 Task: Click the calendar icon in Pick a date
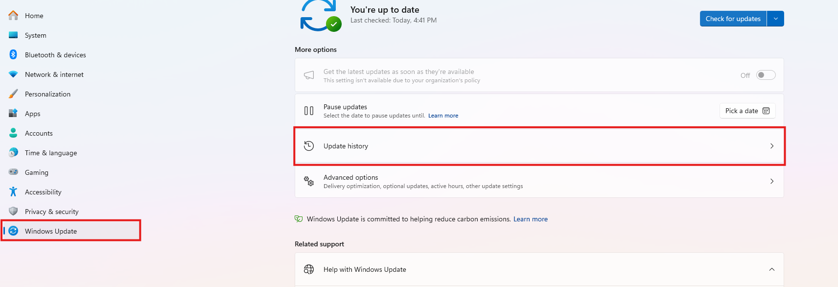click(766, 111)
